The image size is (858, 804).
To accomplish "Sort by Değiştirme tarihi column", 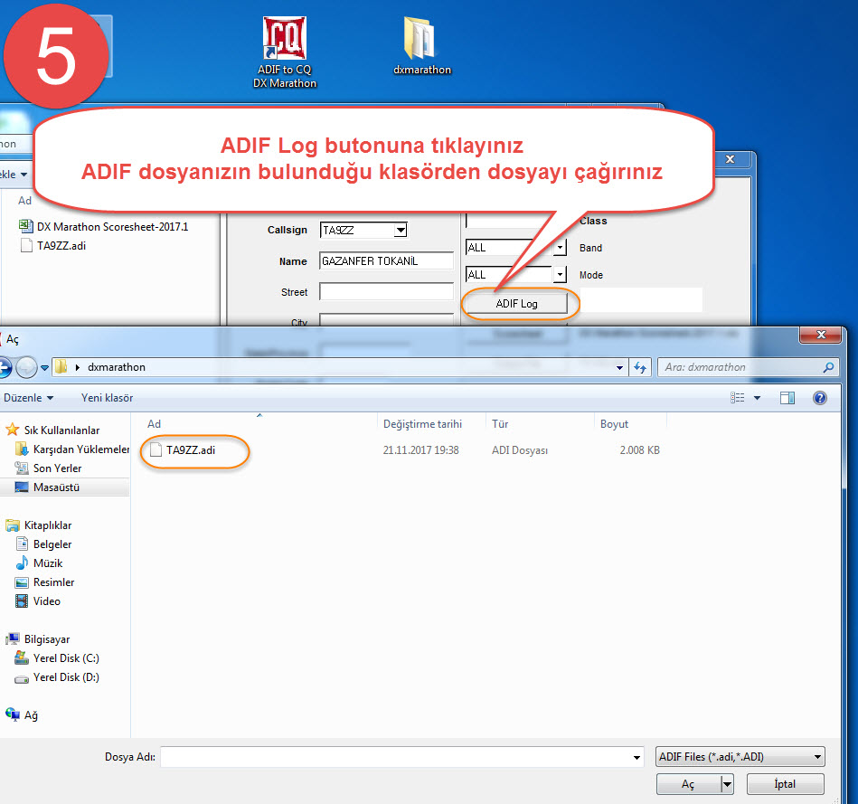I will click(x=422, y=424).
